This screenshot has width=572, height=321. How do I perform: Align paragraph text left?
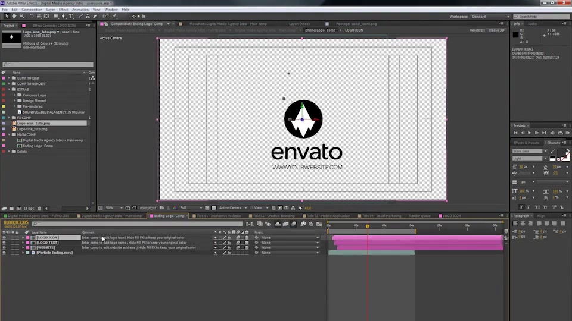[515, 224]
